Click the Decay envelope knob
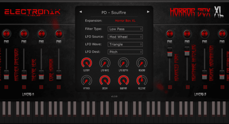 (x=105, y=81)
